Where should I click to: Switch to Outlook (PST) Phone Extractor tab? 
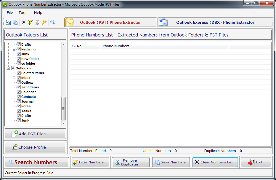pos(110,23)
